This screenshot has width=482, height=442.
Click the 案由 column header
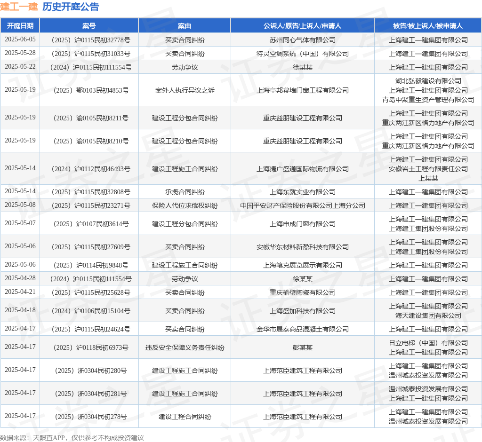tap(185, 26)
